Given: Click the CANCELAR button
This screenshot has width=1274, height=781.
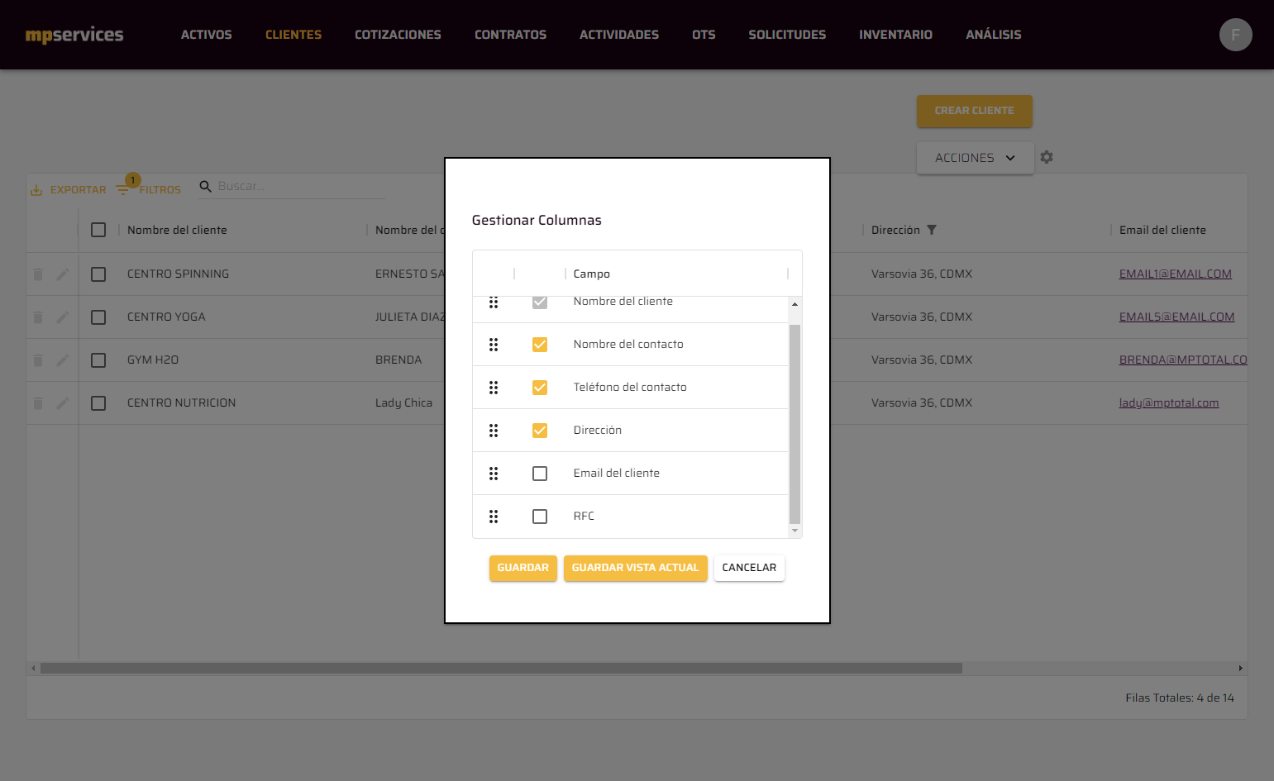Looking at the screenshot, I should click(749, 568).
